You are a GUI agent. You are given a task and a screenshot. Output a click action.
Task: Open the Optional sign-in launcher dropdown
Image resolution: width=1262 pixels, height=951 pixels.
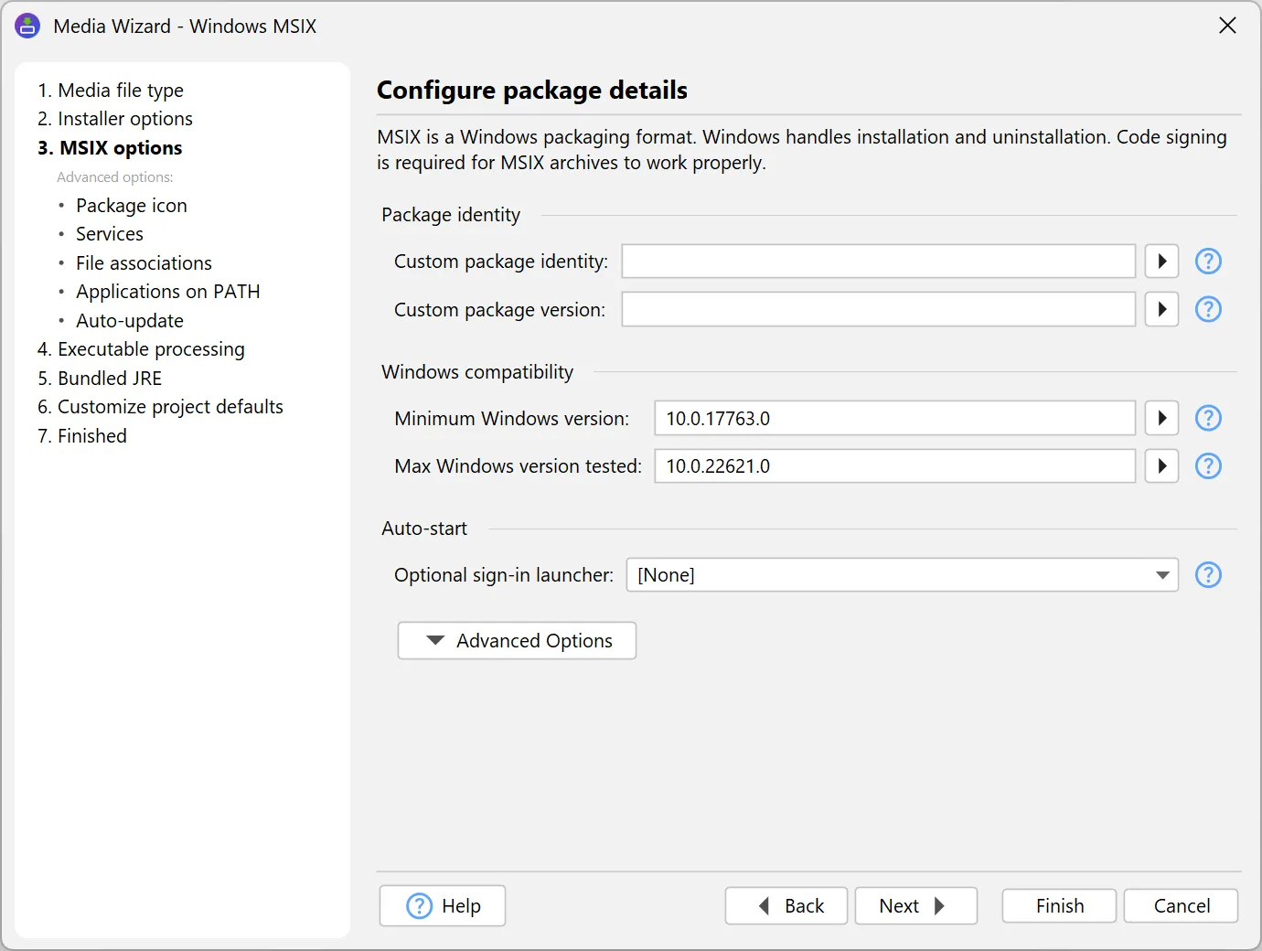click(x=902, y=575)
